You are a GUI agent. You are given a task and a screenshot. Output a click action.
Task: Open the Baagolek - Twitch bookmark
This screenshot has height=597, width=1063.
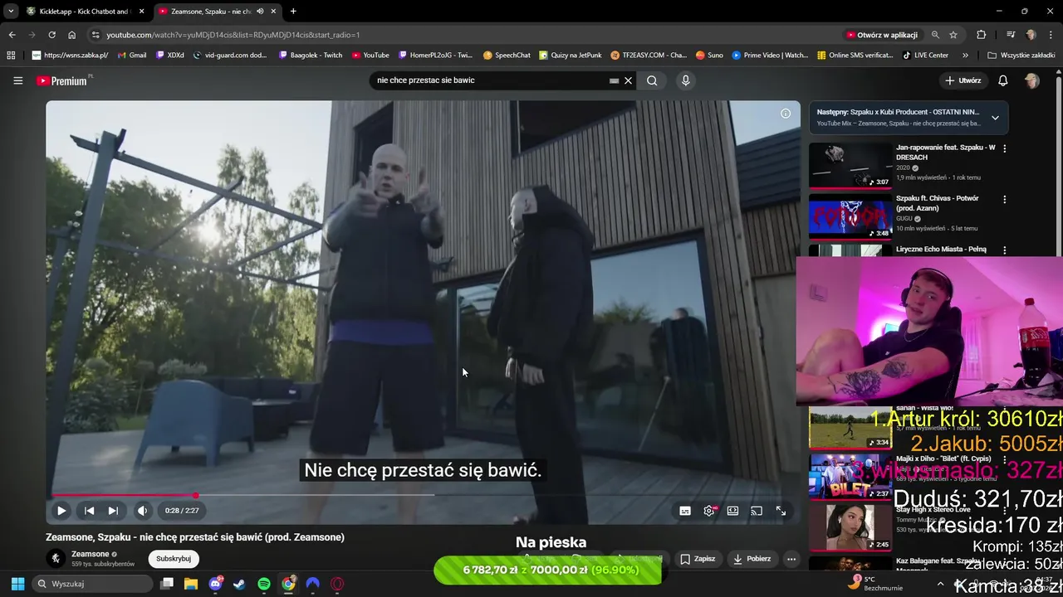(x=310, y=56)
